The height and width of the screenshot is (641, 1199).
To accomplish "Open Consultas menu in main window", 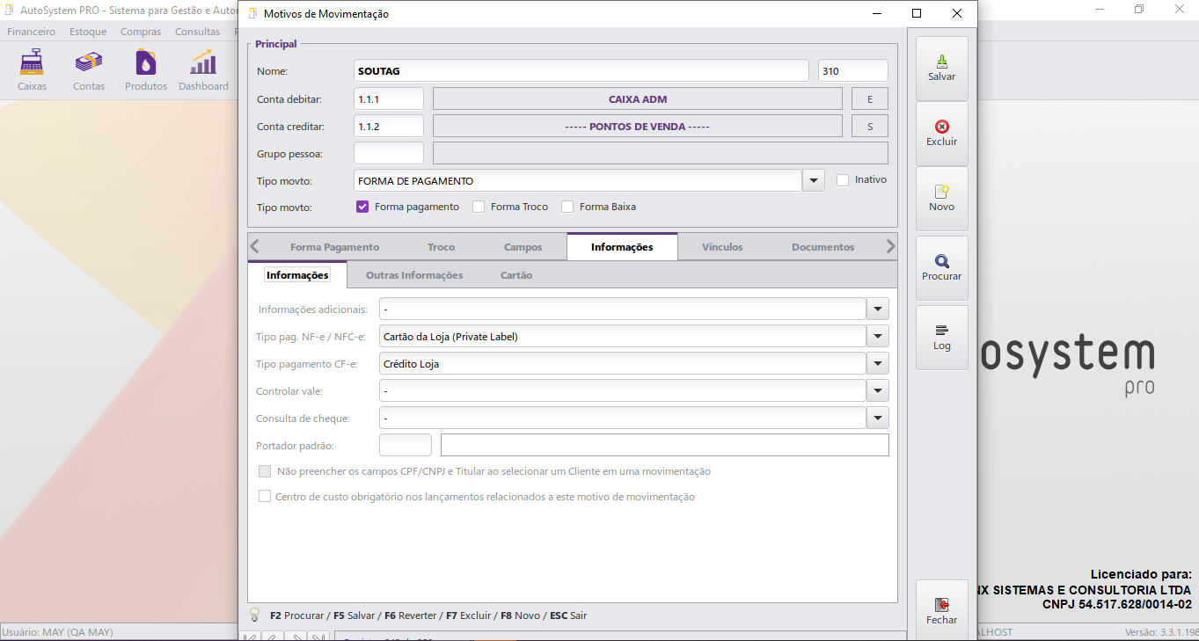I will (197, 32).
